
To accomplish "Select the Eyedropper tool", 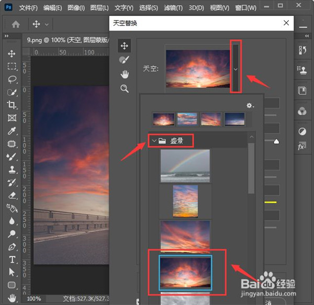I will pyautogui.click(x=12, y=130).
